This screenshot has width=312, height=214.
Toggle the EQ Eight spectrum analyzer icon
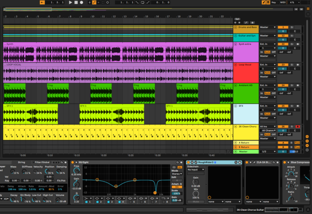180,167
